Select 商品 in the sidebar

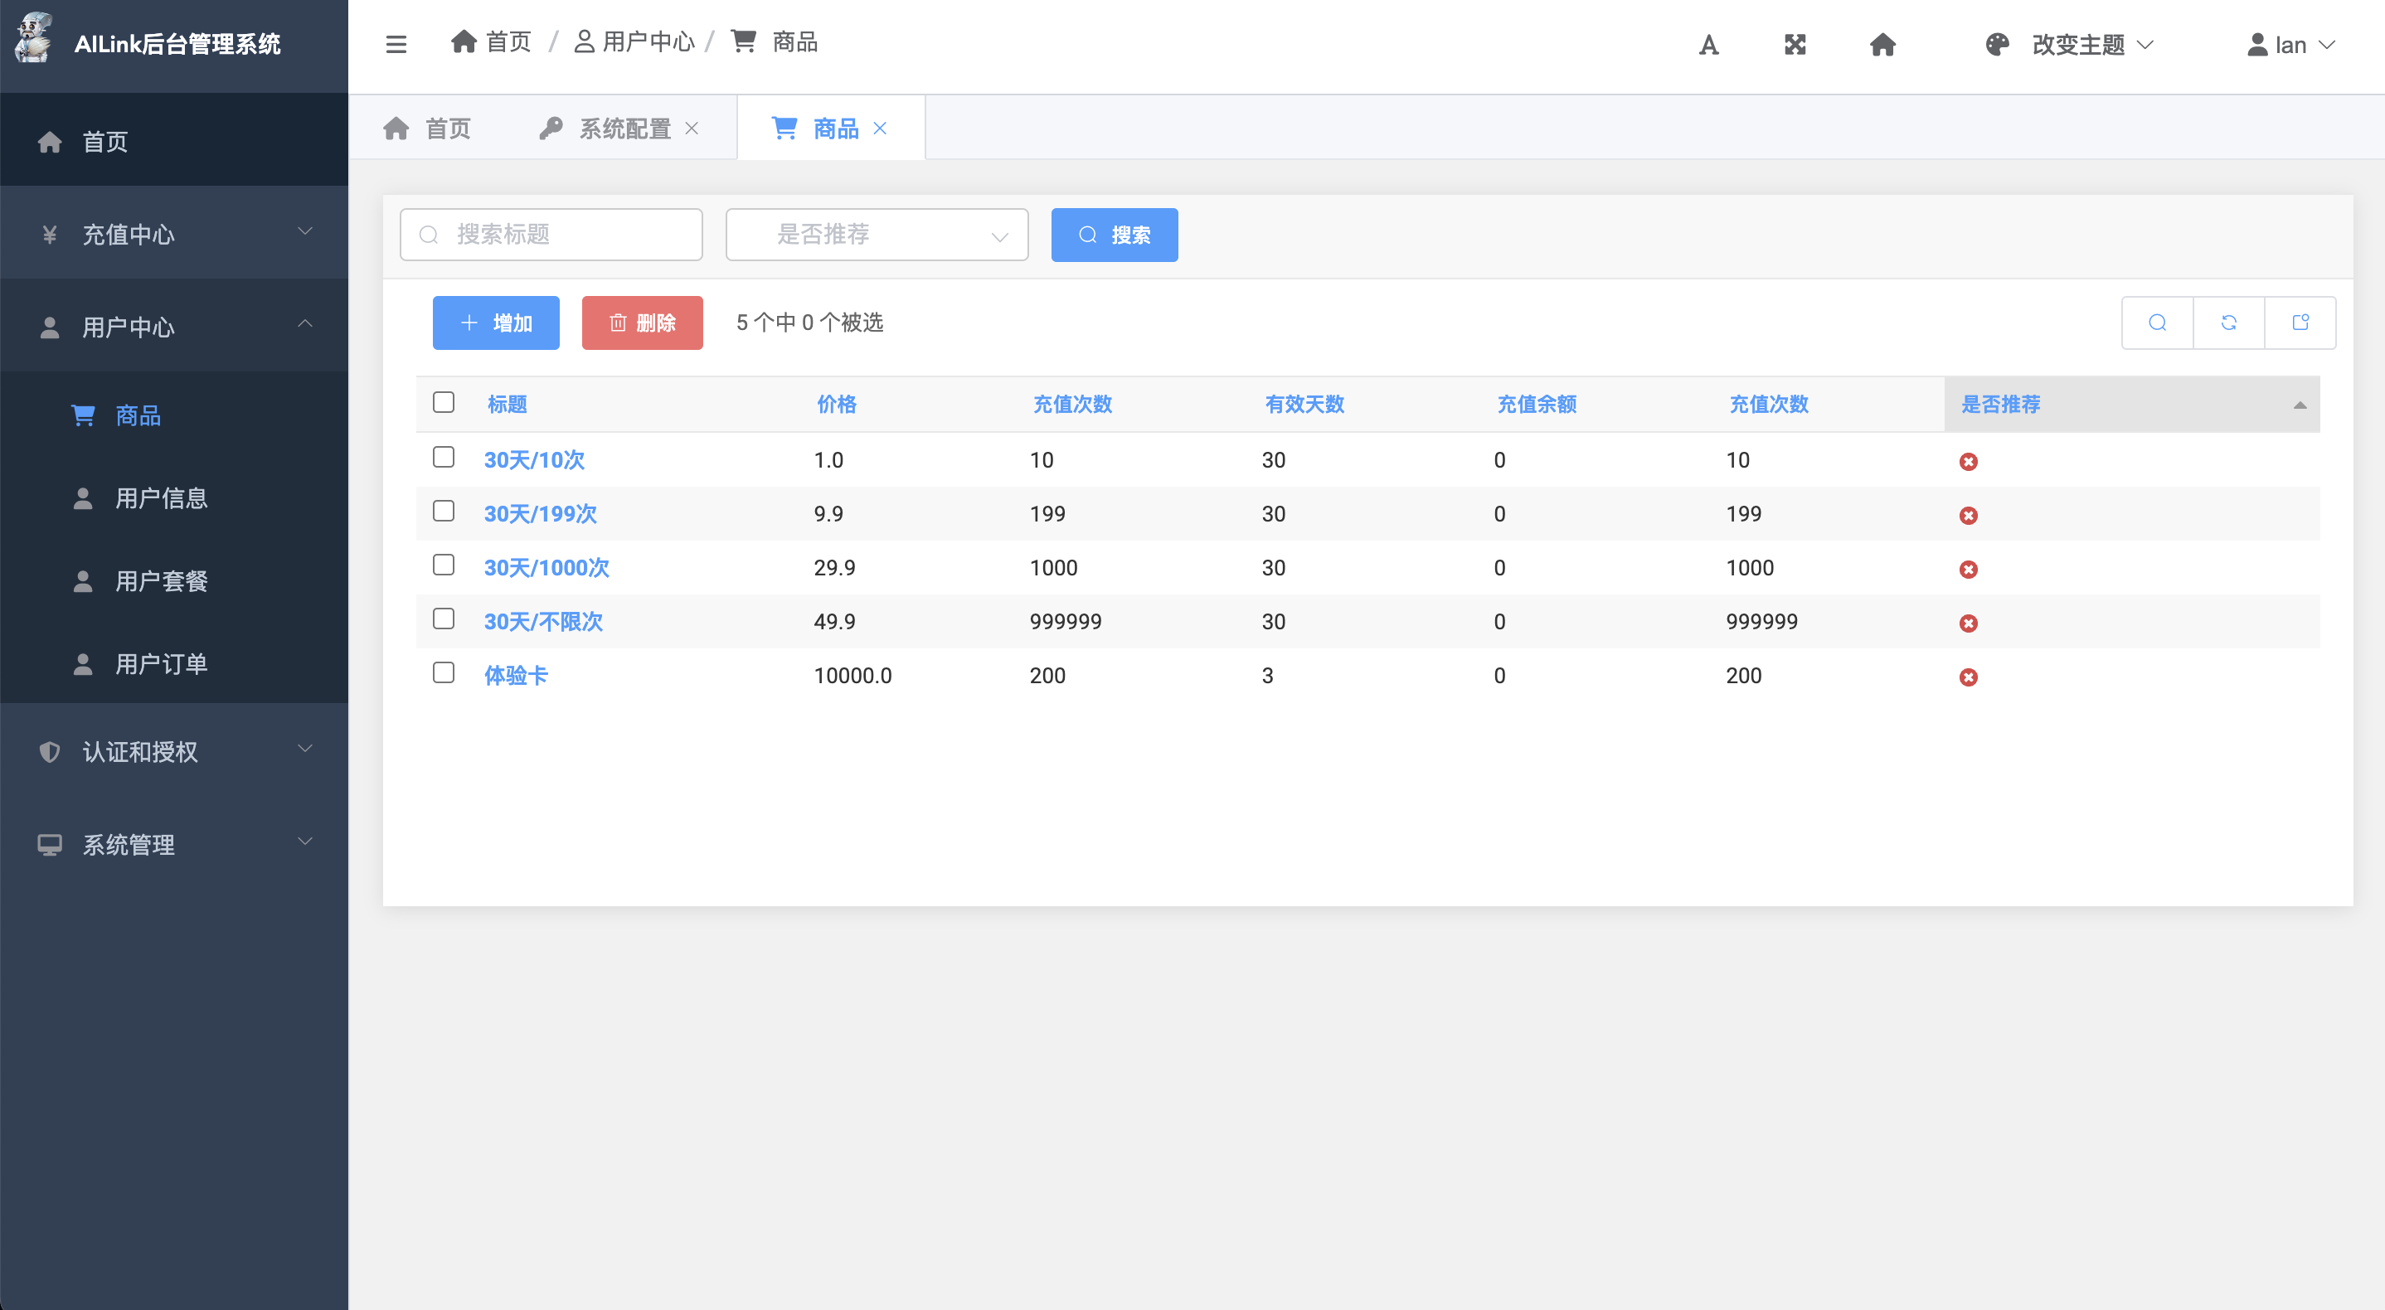pos(174,415)
